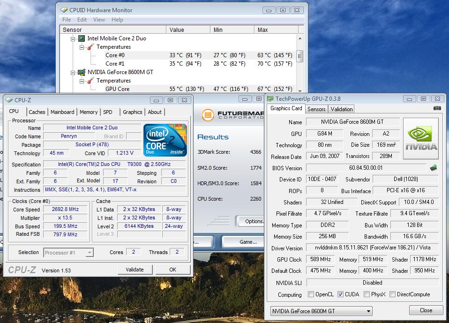
Task: Select the Graphics Card tab in GPU-Z
Action: [286, 108]
